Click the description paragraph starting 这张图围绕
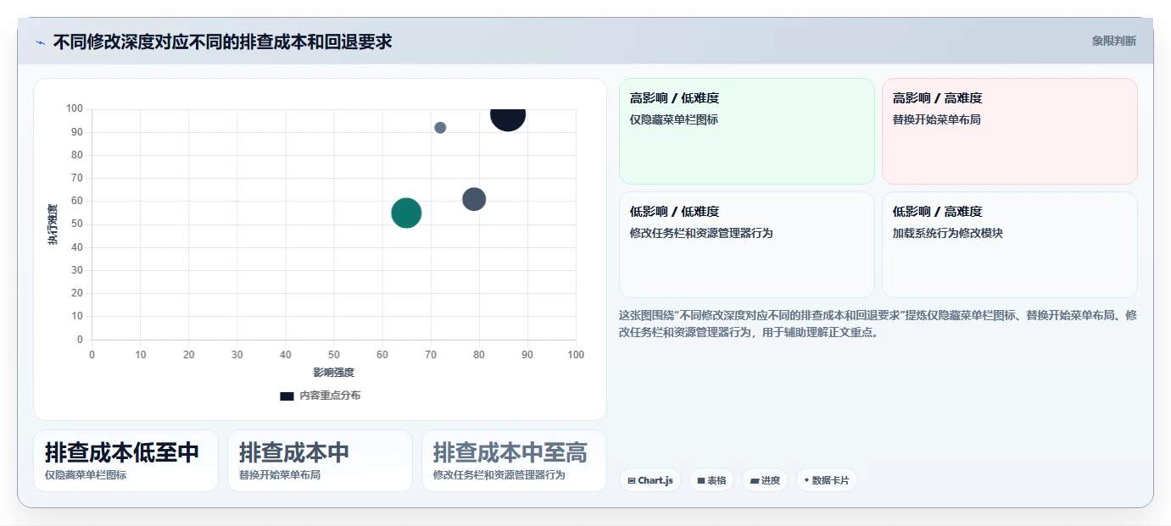The height and width of the screenshot is (526, 1171). coord(878,324)
